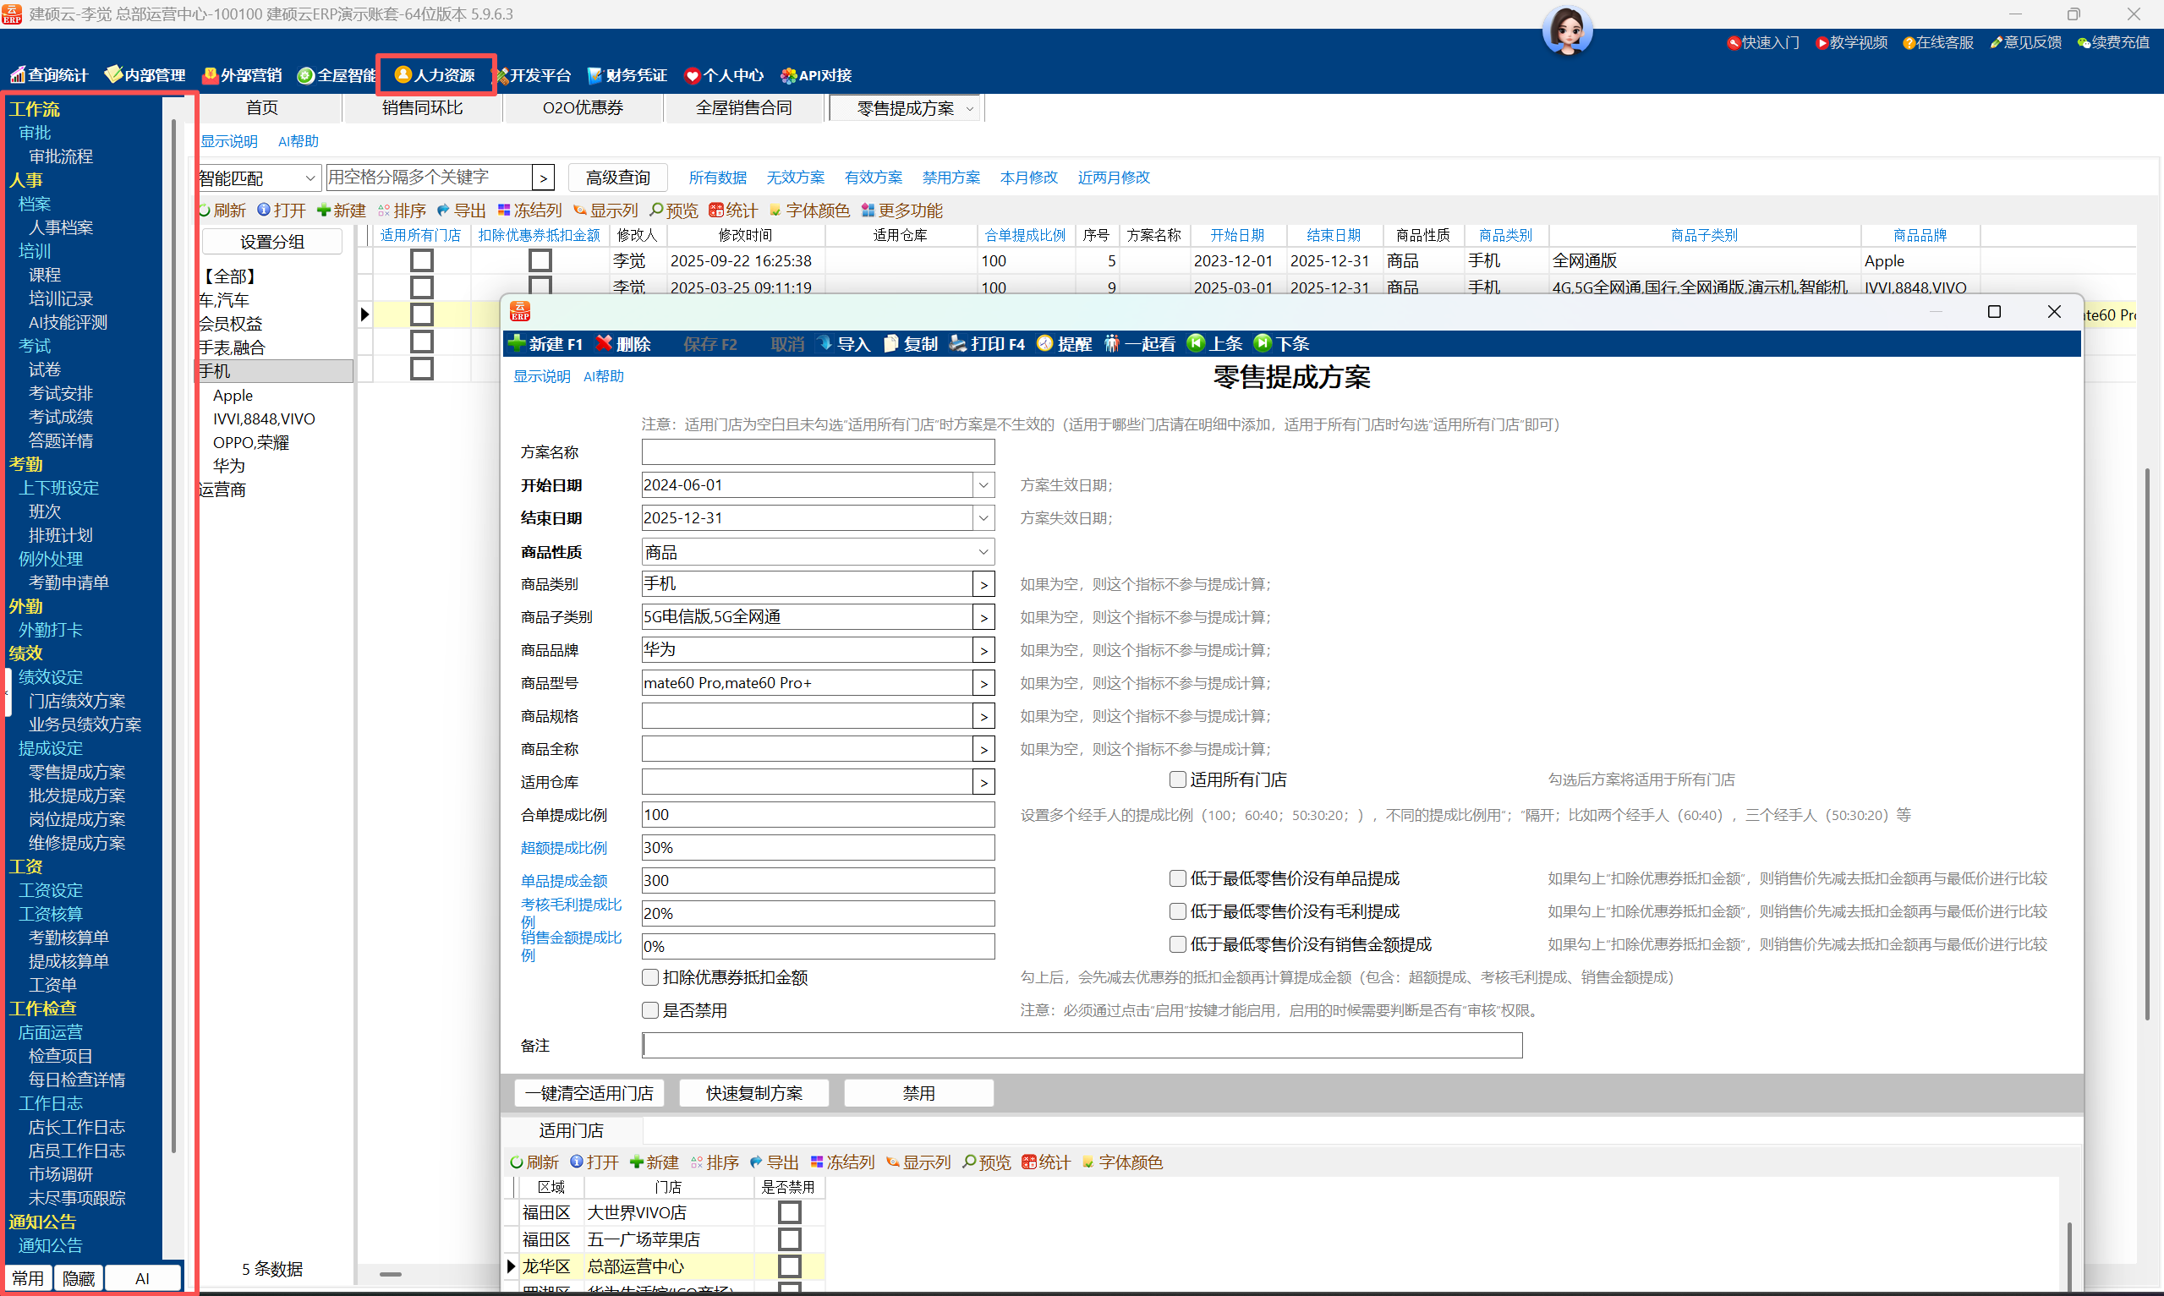Click the 打印 F4 printer icon
Viewport: 2164px width, 1296px height.
coord(958,343)
